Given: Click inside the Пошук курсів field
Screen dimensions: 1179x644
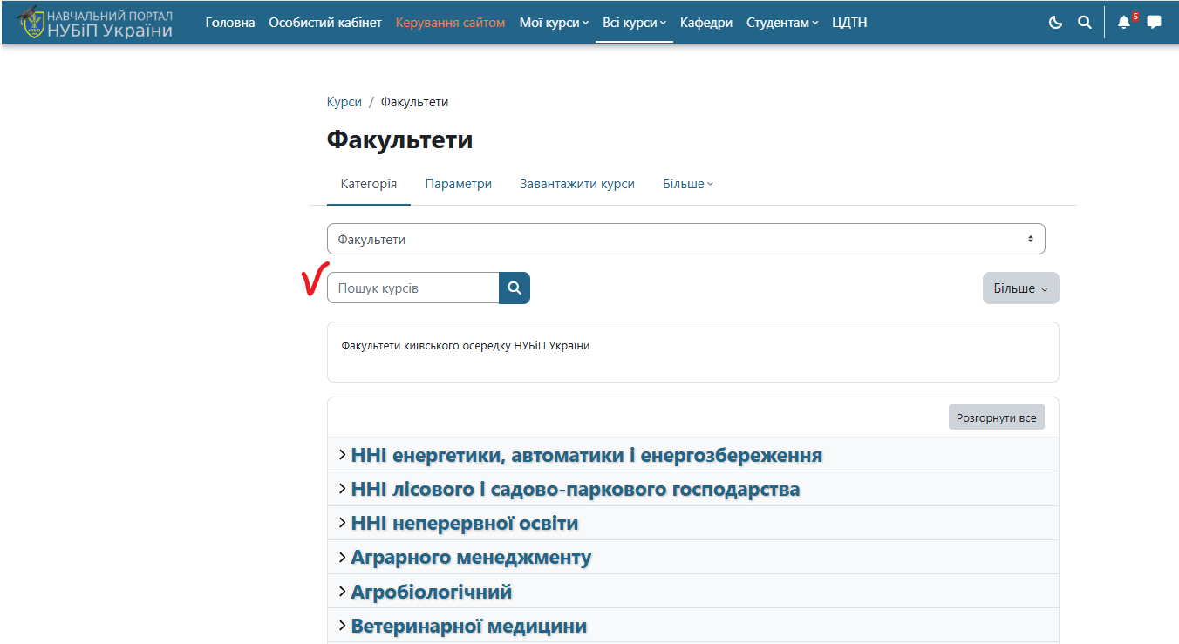Looking at the screenshot, I should [412, 288].
